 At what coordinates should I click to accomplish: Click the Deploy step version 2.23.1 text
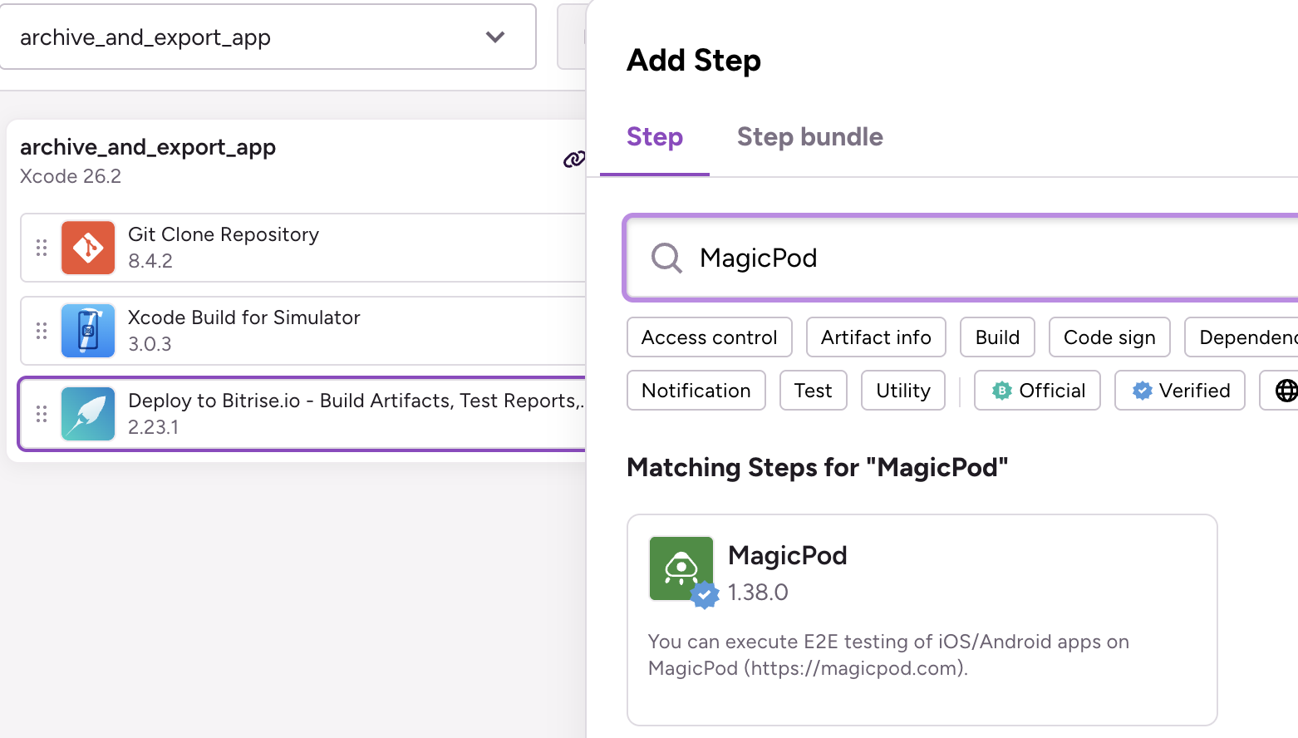click(x=154, y=427)
